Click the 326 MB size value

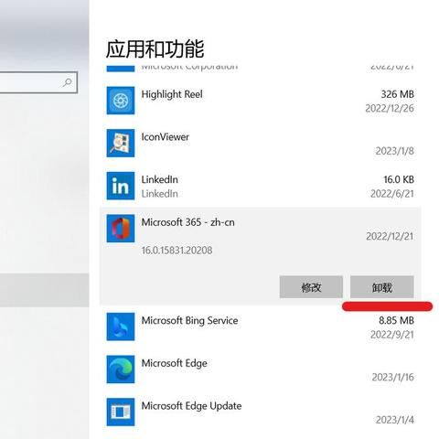click(398, 94)
